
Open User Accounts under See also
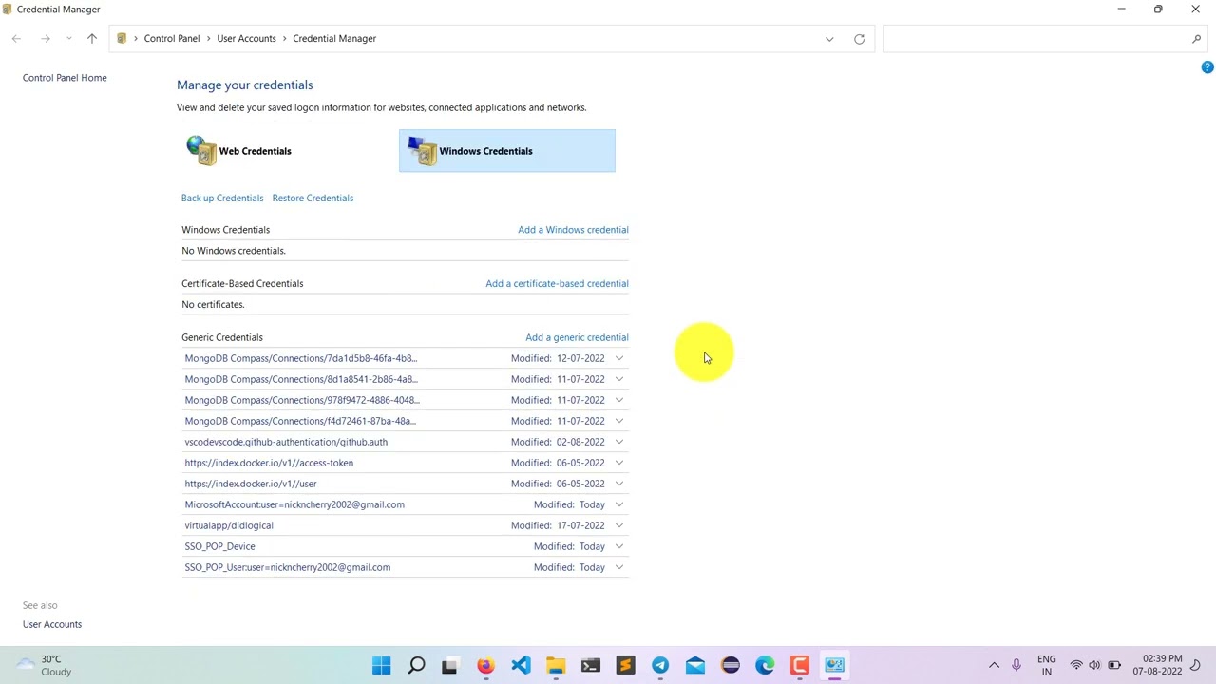(52, 624)
